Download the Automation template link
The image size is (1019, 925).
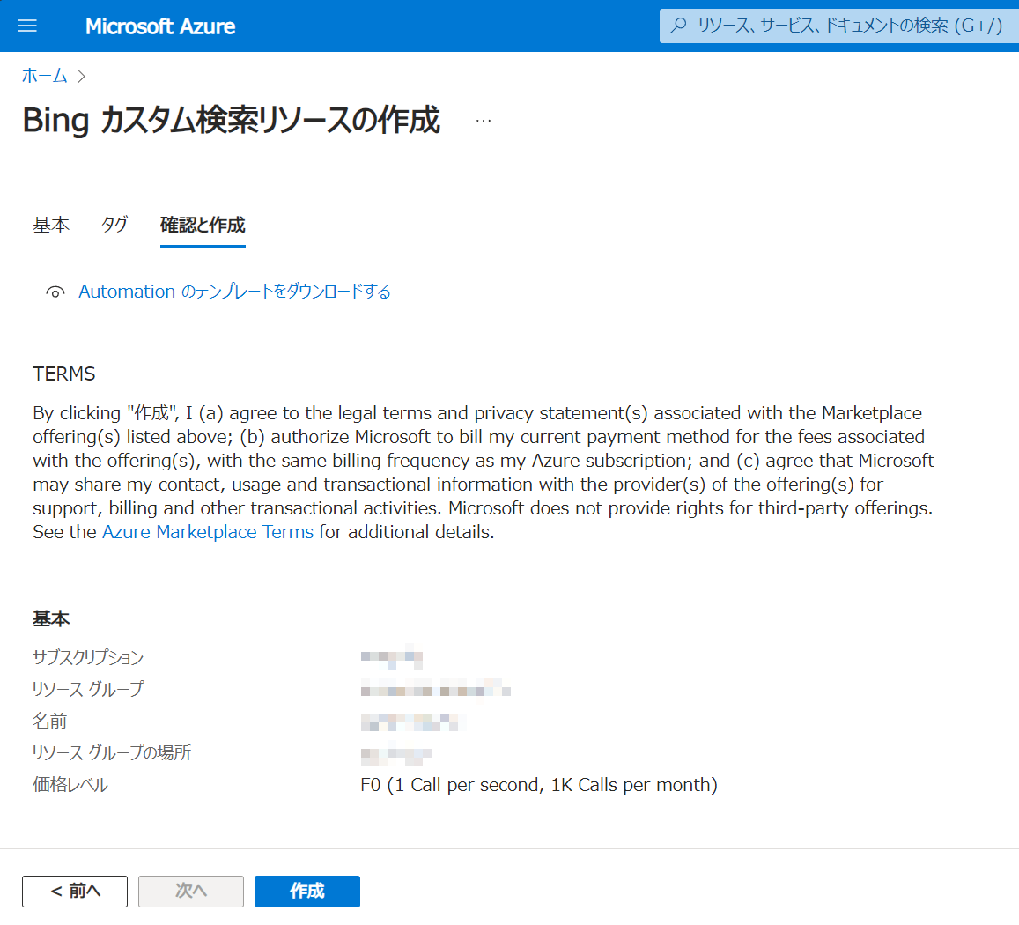(234, 292)
